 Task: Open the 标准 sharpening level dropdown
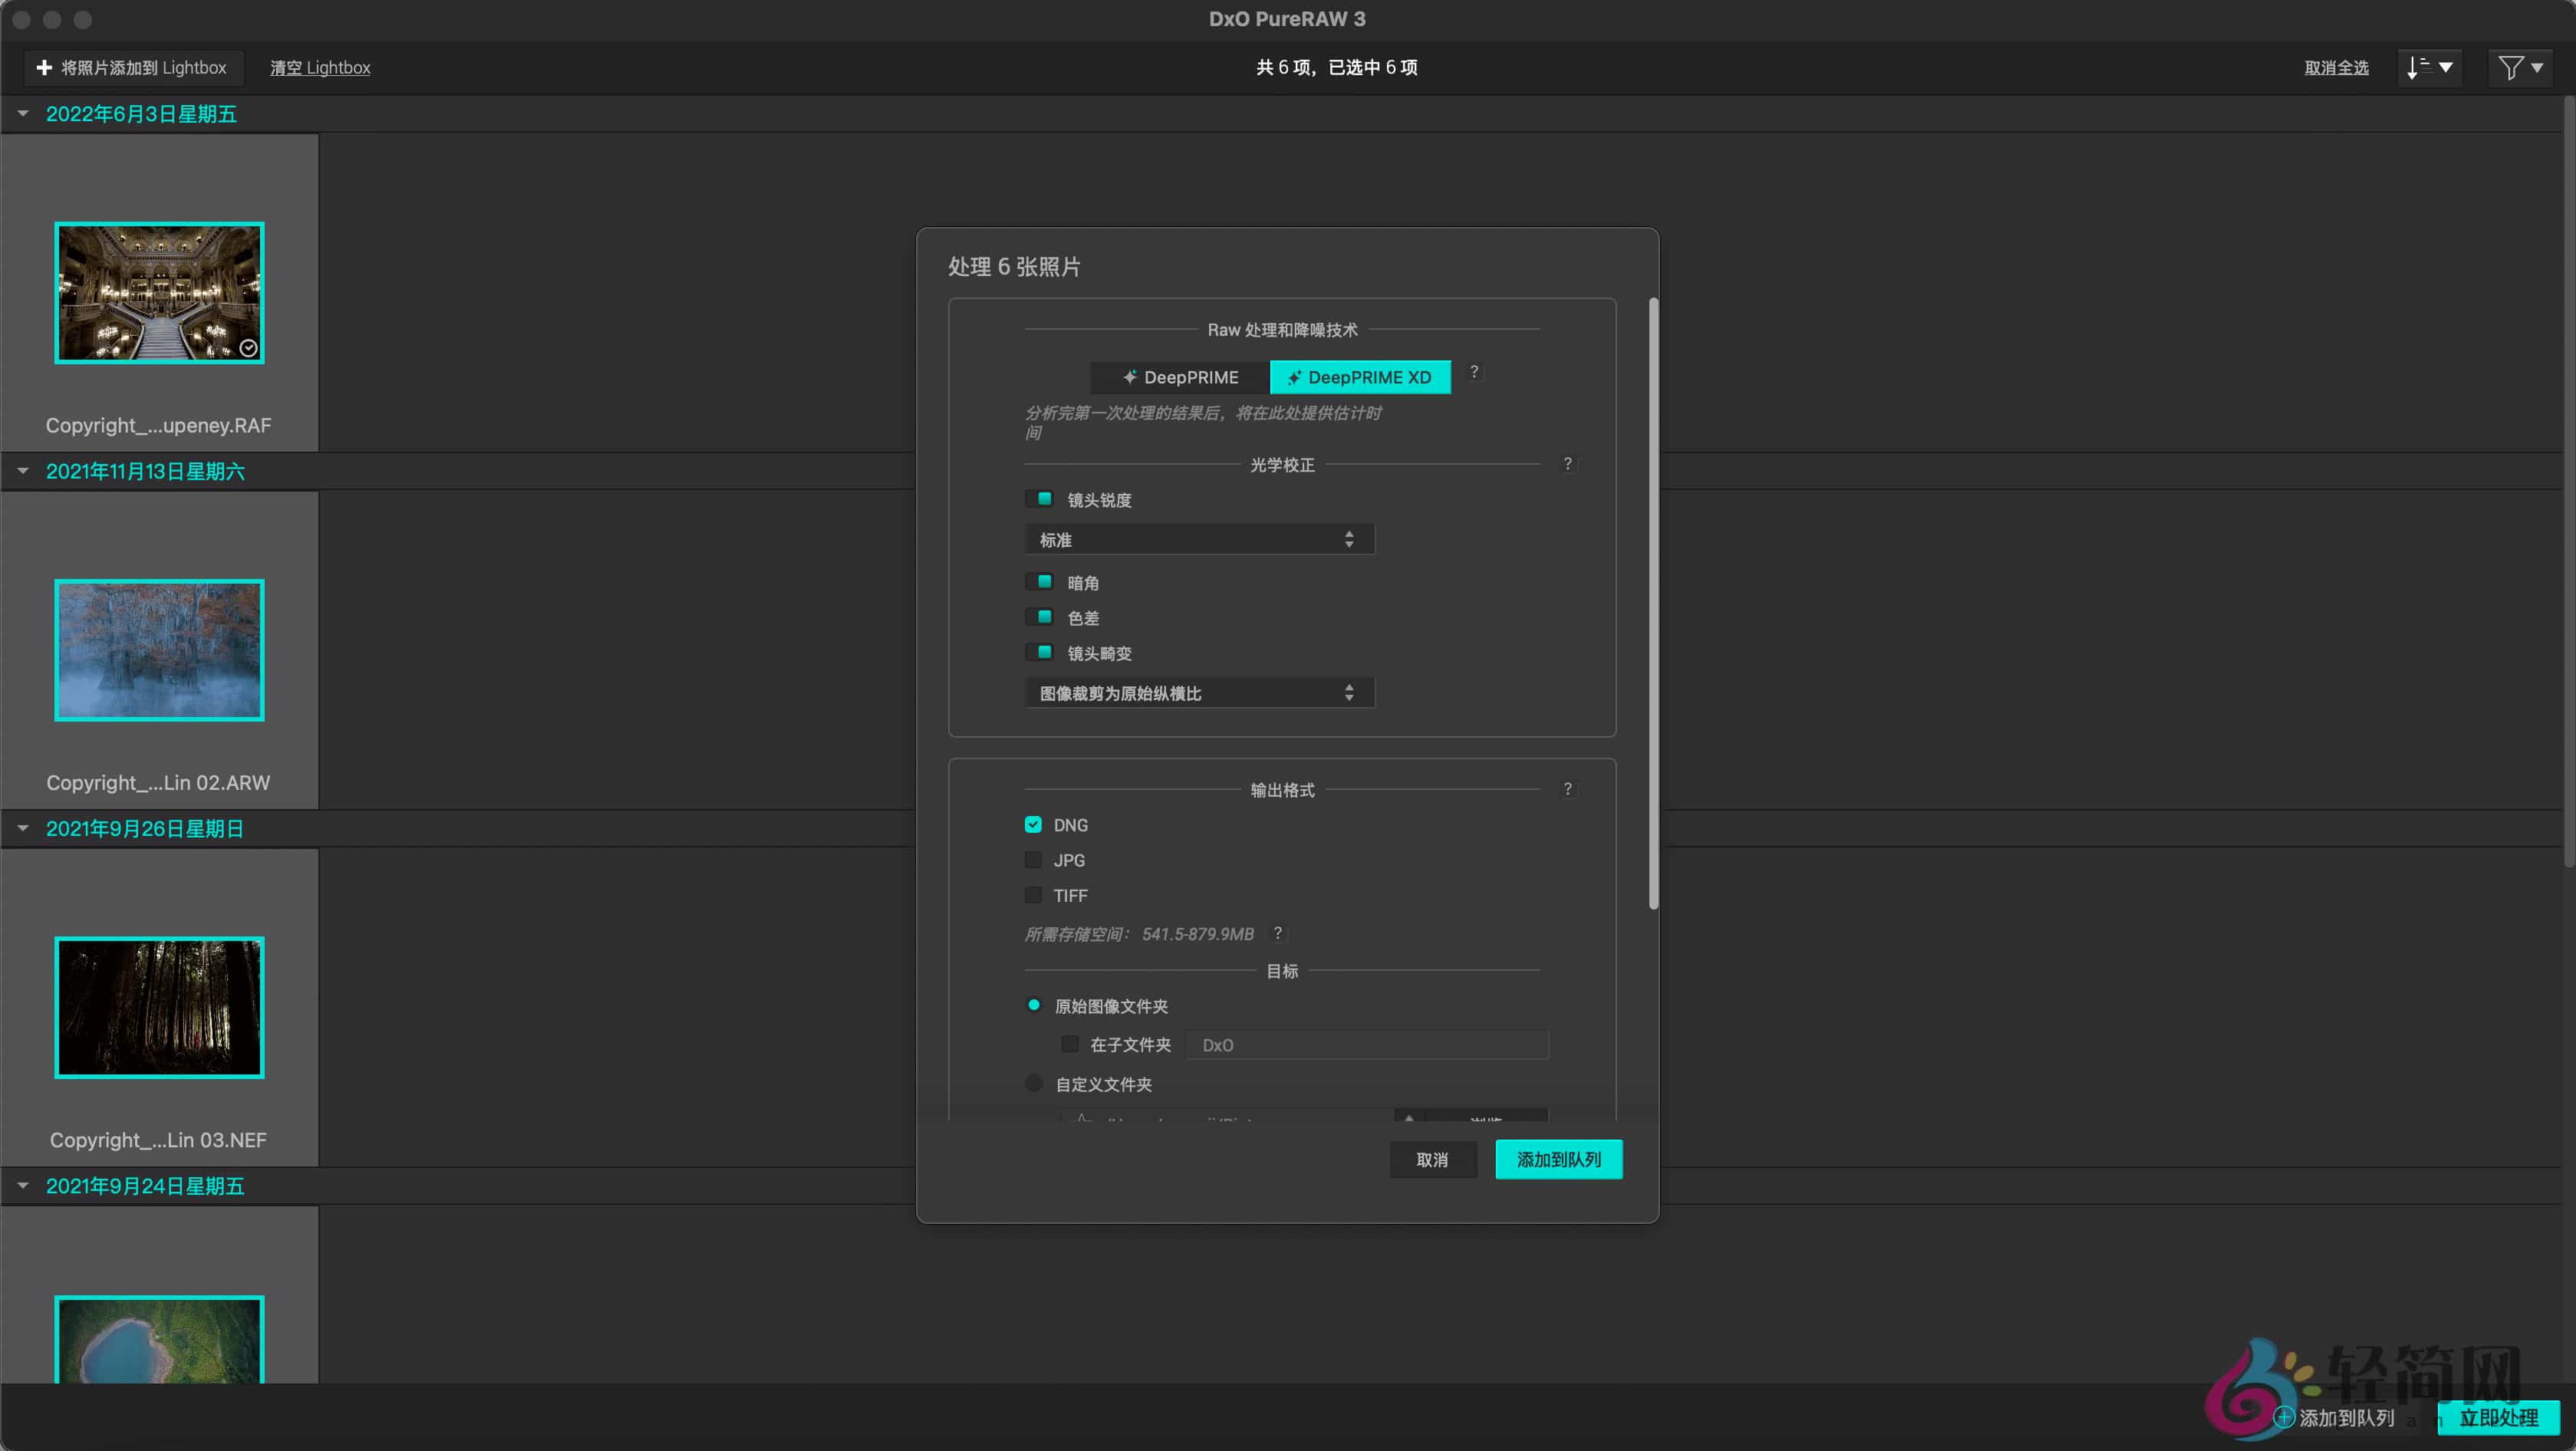[1198, 539]
